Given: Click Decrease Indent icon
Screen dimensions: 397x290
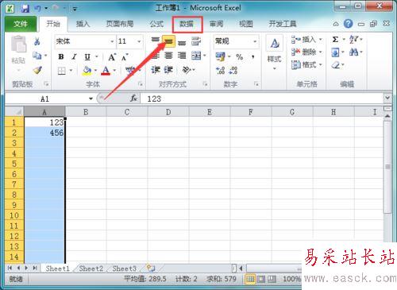Looking at the screenshot, I should click(x=156, y=70).
